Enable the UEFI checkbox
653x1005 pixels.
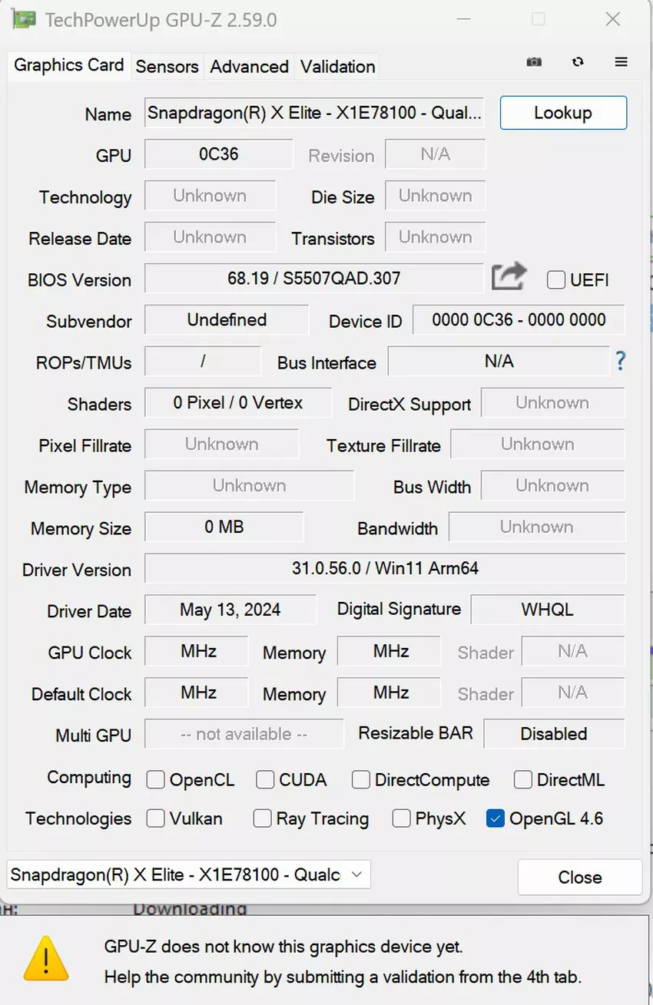556,280
